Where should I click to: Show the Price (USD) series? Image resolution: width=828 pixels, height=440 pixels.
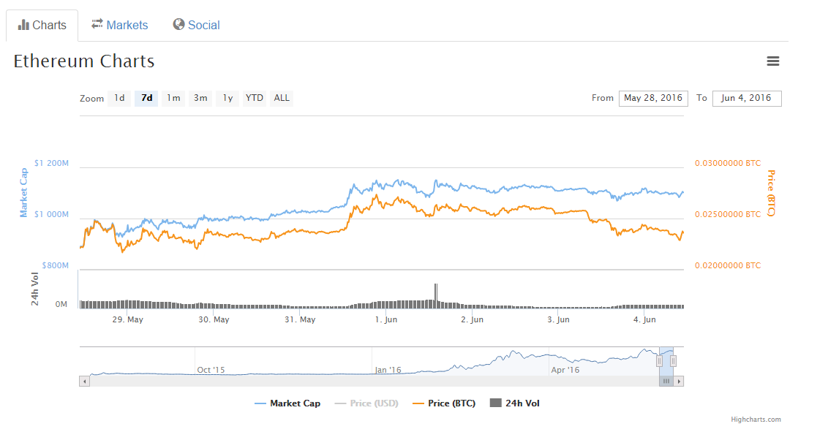click(366, 403)
